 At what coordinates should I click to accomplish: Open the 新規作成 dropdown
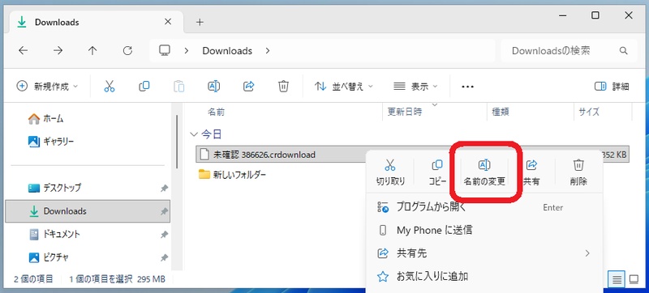point(47,87)
